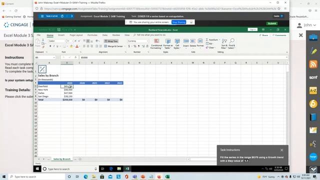Toggle Middle Align vertical alignment
320x180 pixels.
88,41
